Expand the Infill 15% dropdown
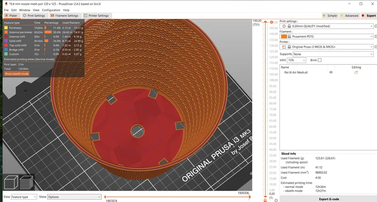This screenshot has width=377, height=202. pos(296,60)
